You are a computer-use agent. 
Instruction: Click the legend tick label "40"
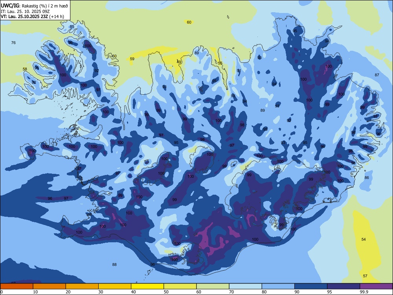133,292
